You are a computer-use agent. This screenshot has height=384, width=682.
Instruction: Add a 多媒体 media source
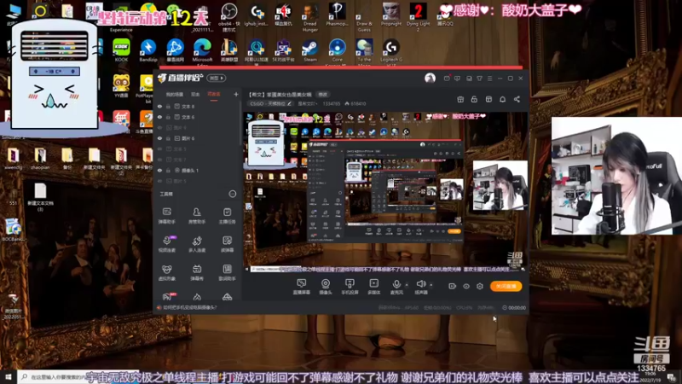click(x=373, y=287)
